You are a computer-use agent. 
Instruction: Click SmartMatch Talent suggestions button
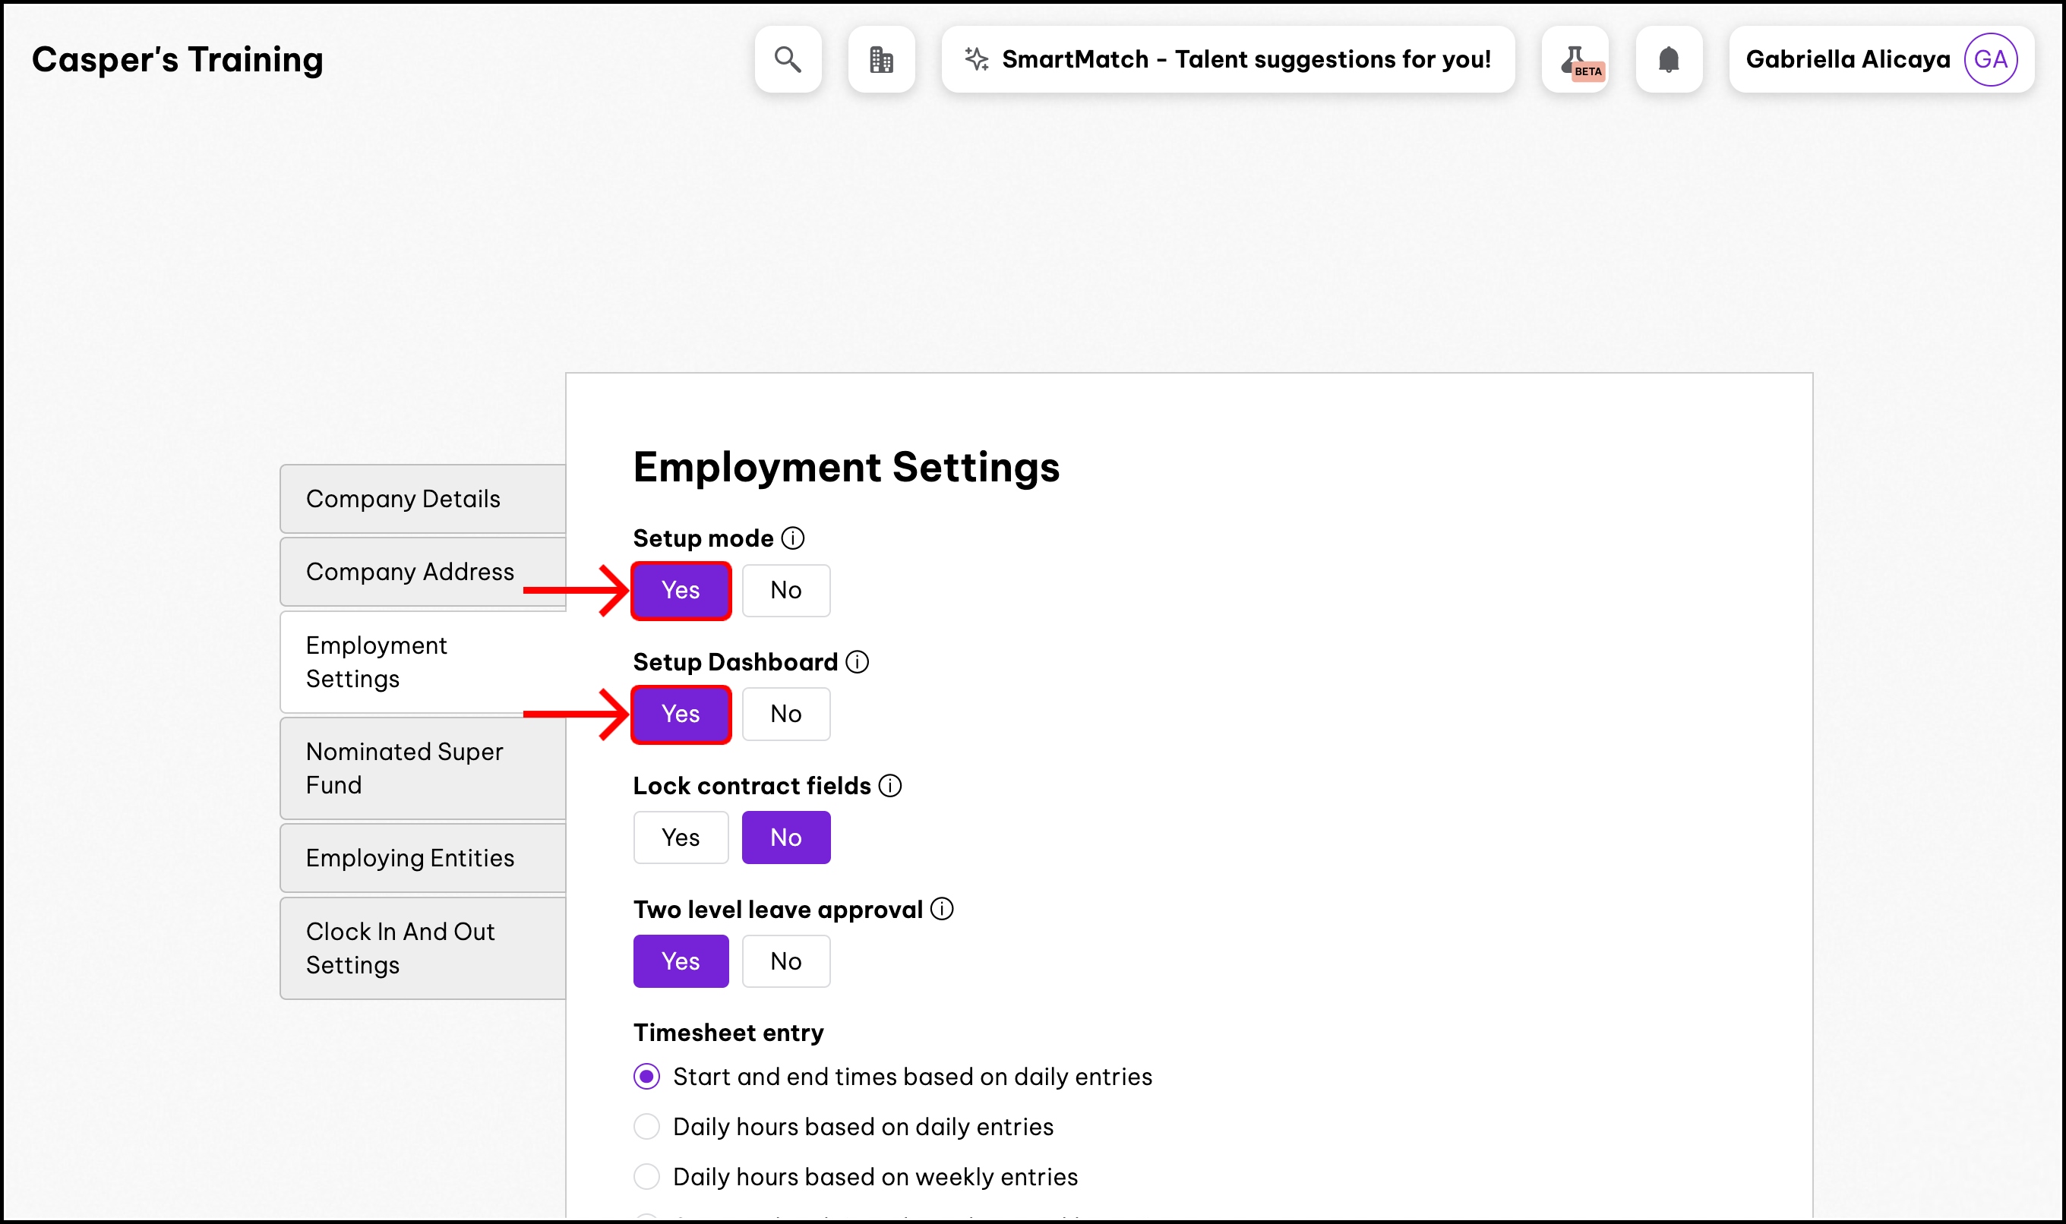tap(1227, 59)
